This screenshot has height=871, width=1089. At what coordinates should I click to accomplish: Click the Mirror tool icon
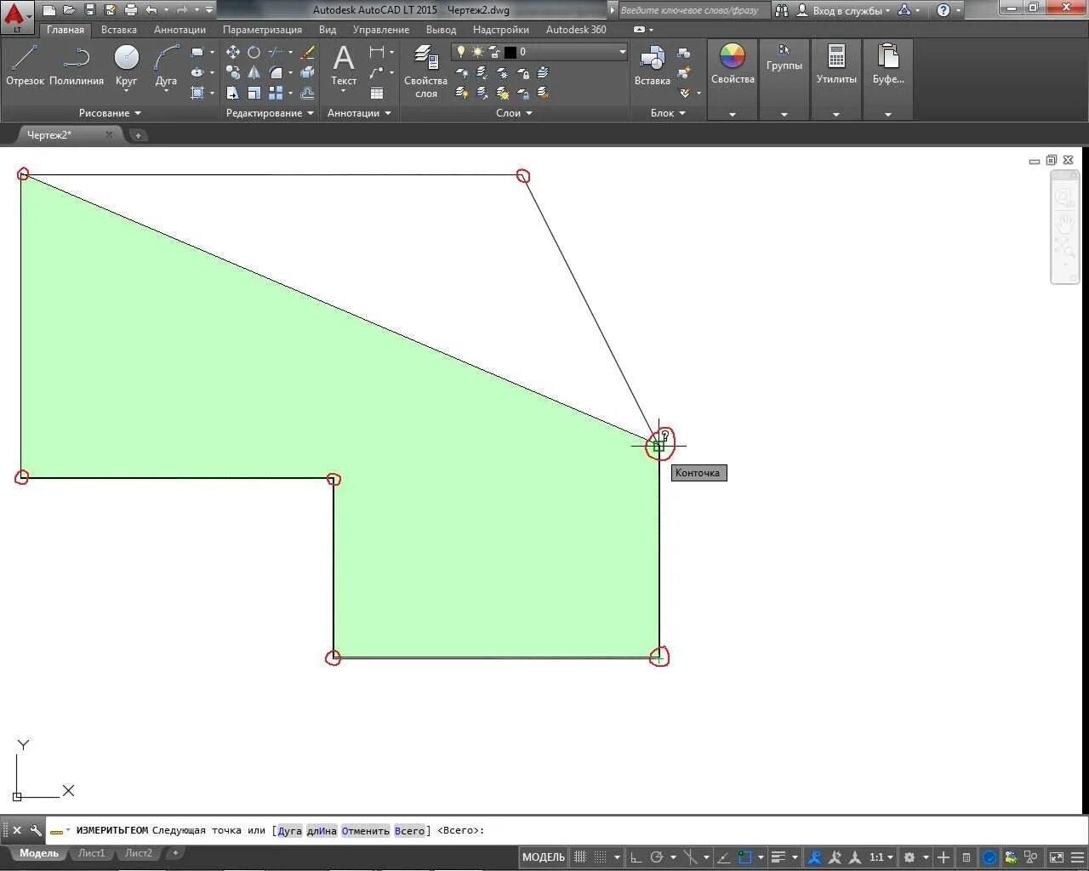(254, 72)
